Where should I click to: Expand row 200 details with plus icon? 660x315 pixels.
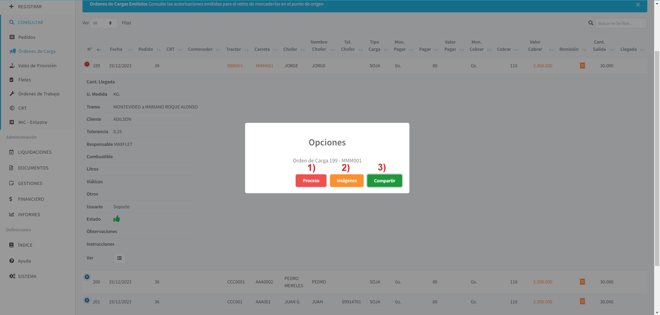(87, 277)
